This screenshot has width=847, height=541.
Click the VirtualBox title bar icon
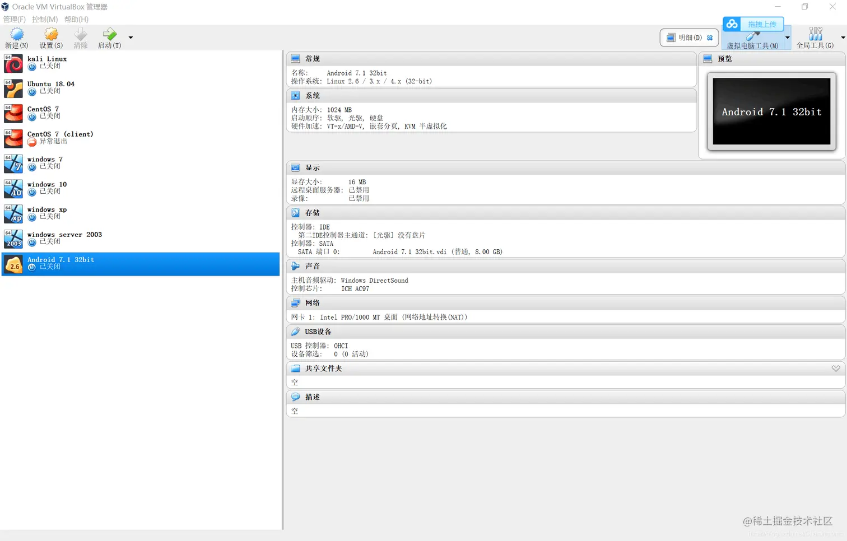tap(6, 7)
